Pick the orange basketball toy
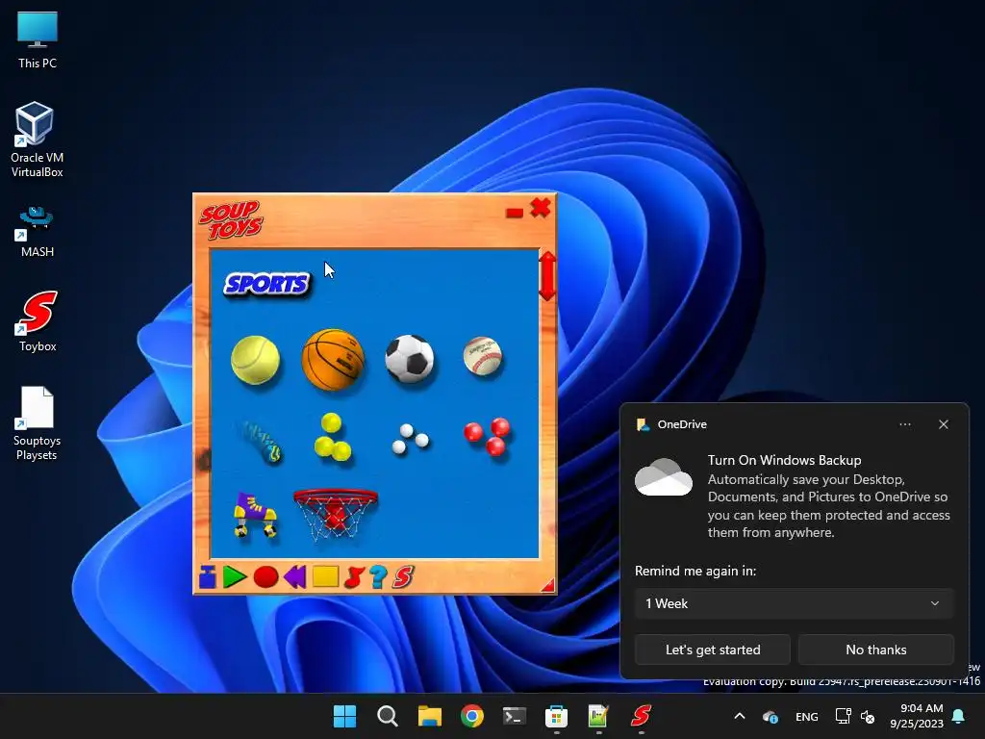This screenshot has height=739, width=985. [333, 359]
